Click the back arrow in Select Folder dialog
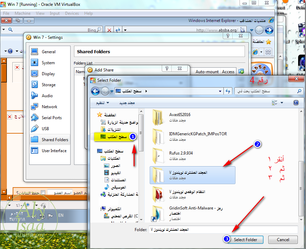Image resolution: width=306 pixels, height=249 pixels. click(95, 91)
